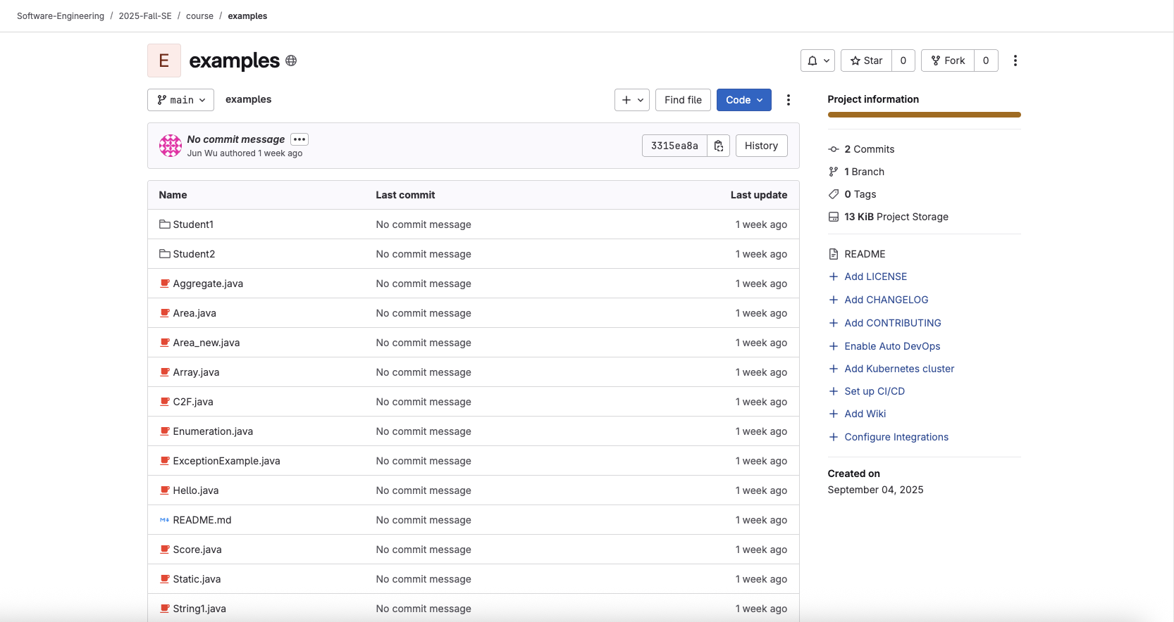Open project actions kebab menu beside Fork
Screen dimensions: 1174x622
click(x=1015, y=61)
